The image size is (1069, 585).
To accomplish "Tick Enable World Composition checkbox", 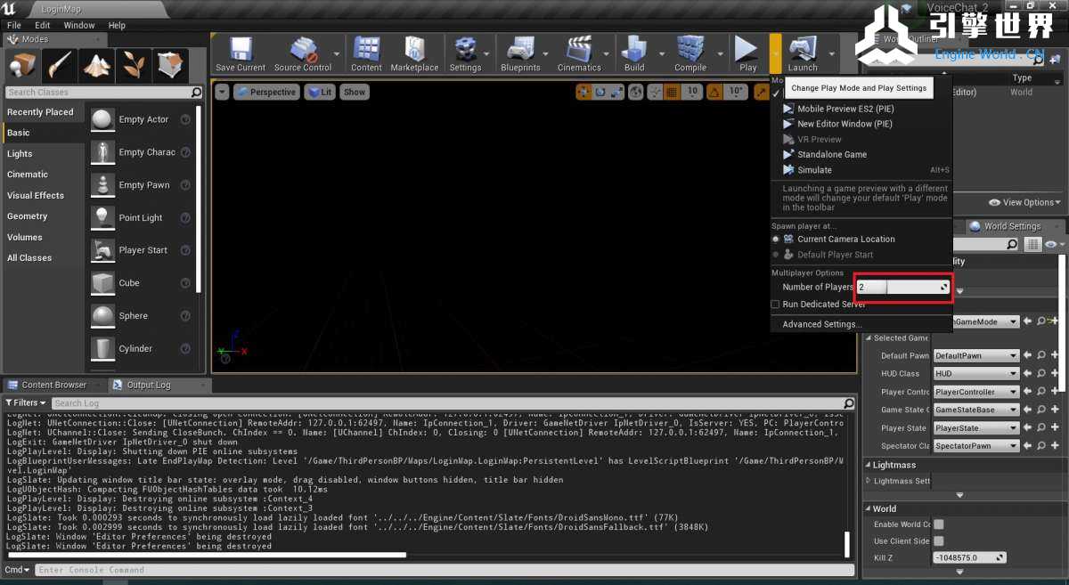I will (x=938, y=524).
